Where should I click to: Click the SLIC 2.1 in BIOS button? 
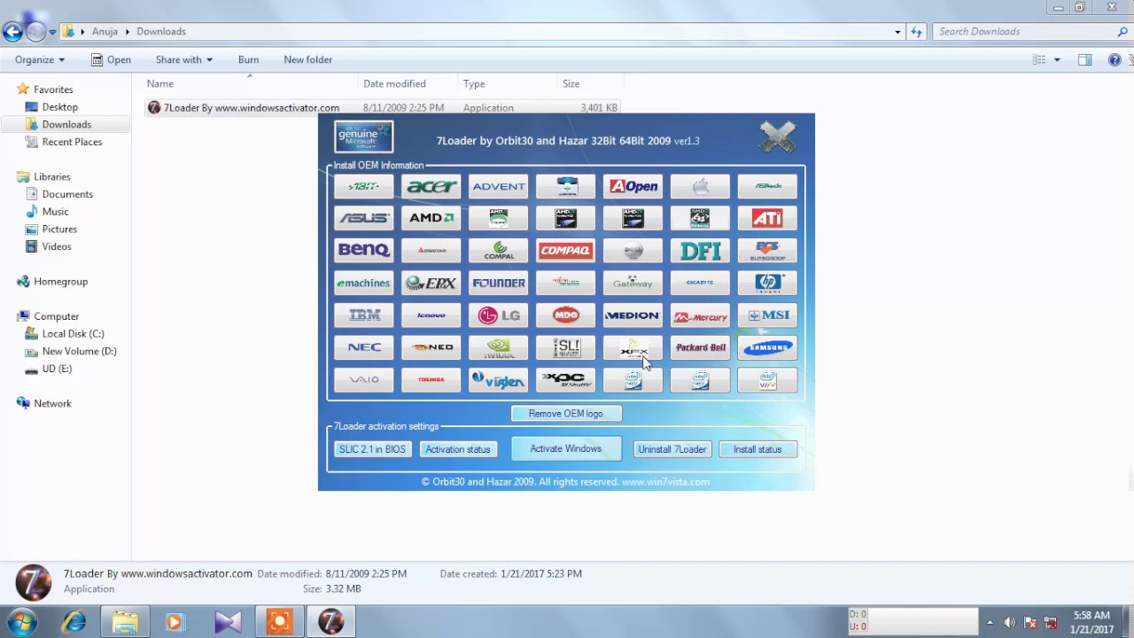click(372, 449)
